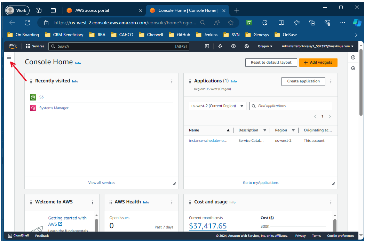Click the Add widgets button
This screenshot has height=242, width=365.
(x=318, y=62)
